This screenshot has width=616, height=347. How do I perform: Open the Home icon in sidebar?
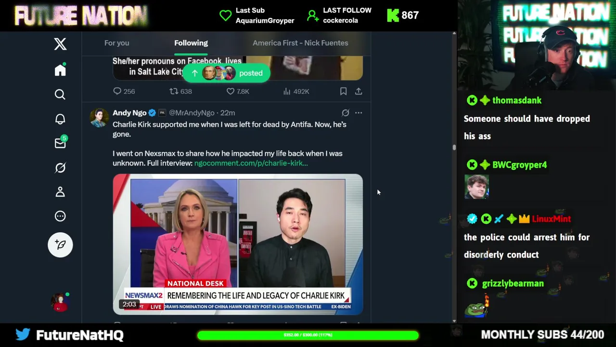click(60, 70)
